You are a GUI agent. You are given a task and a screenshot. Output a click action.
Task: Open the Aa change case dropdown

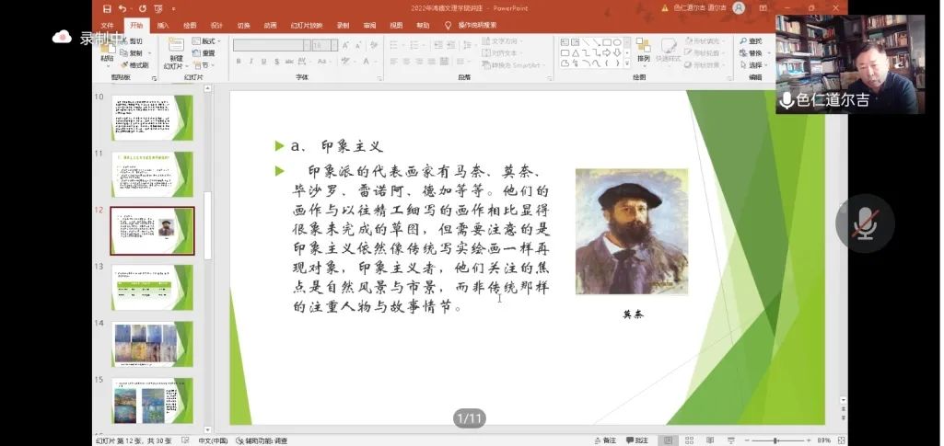pyautogui.click(x=324, y=62)
